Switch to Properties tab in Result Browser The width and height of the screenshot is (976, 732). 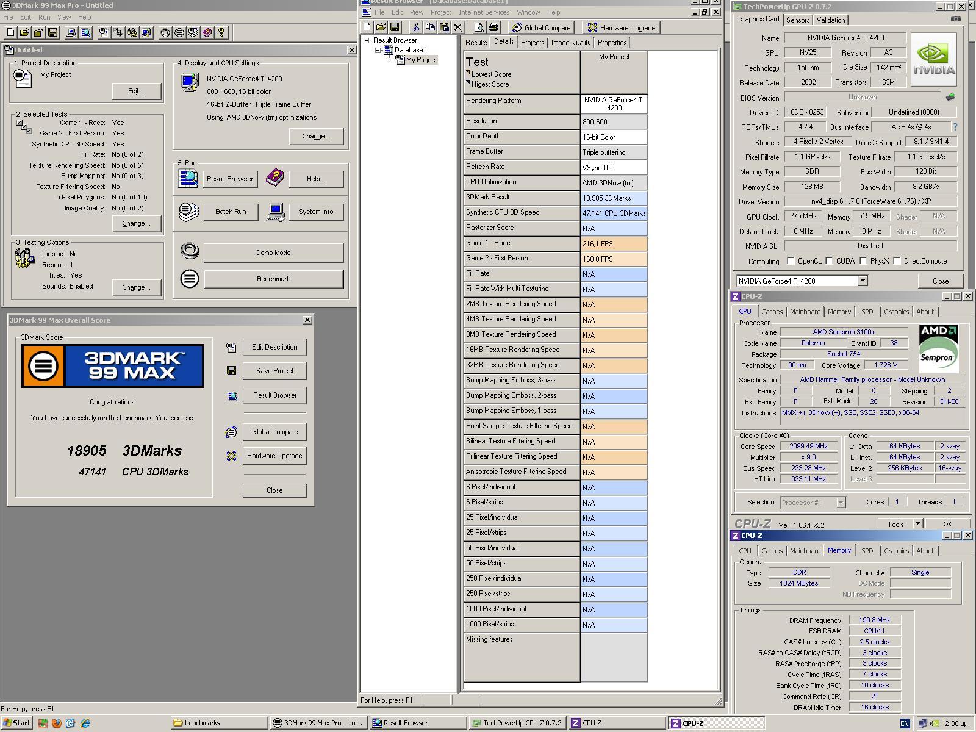[x=612, y=43]
